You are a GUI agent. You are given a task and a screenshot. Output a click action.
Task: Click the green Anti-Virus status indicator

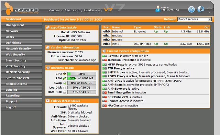(104, 81)
